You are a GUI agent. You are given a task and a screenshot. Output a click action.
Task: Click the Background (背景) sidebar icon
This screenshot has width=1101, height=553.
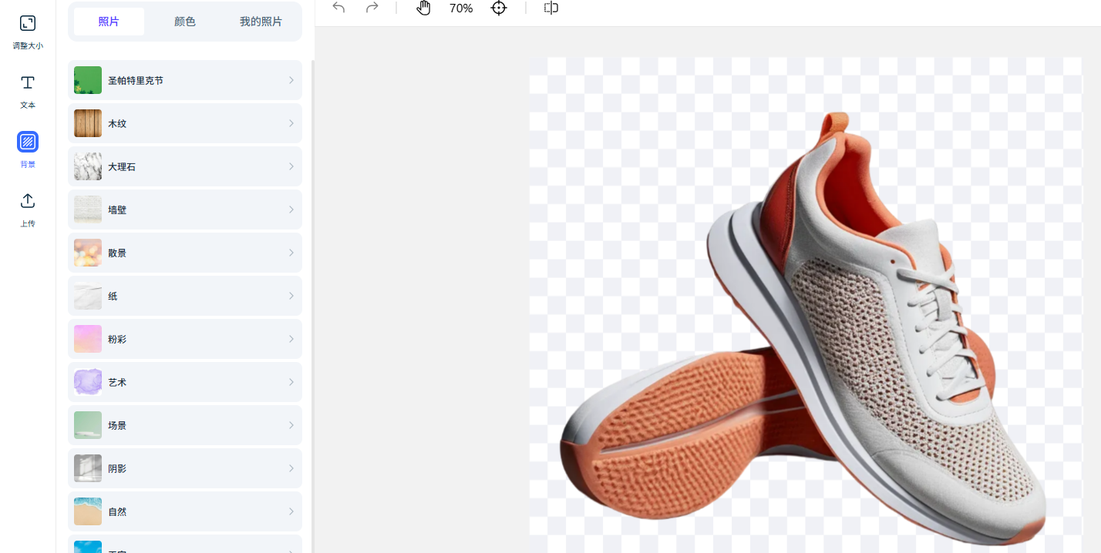pos(28,142)
